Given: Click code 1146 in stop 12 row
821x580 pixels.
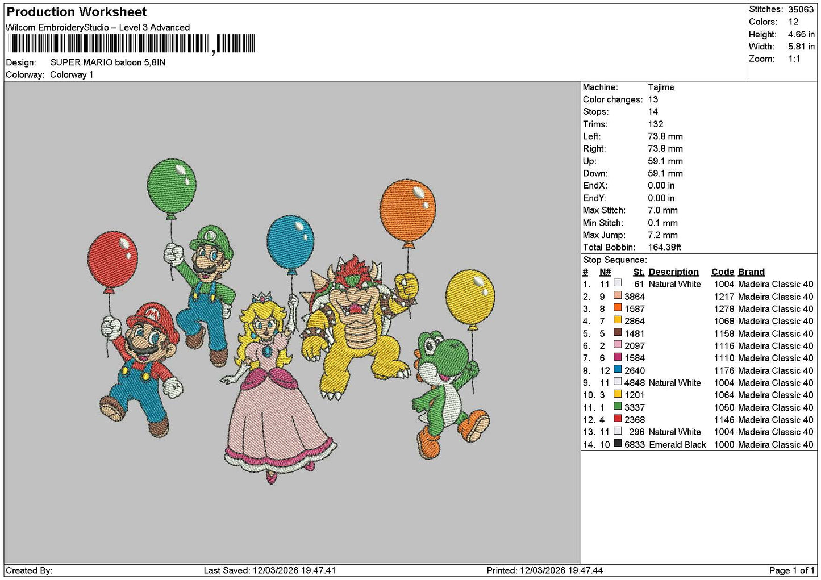Looking at the screenshot, I should tap(724, 419).
